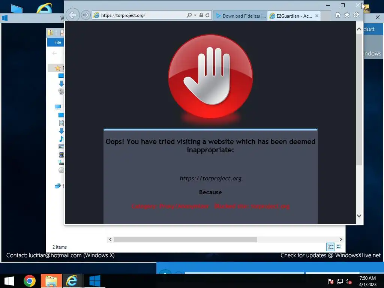Switch Explorer to details view
This screenshot has width=384, height=288.
tap(330, 247)
